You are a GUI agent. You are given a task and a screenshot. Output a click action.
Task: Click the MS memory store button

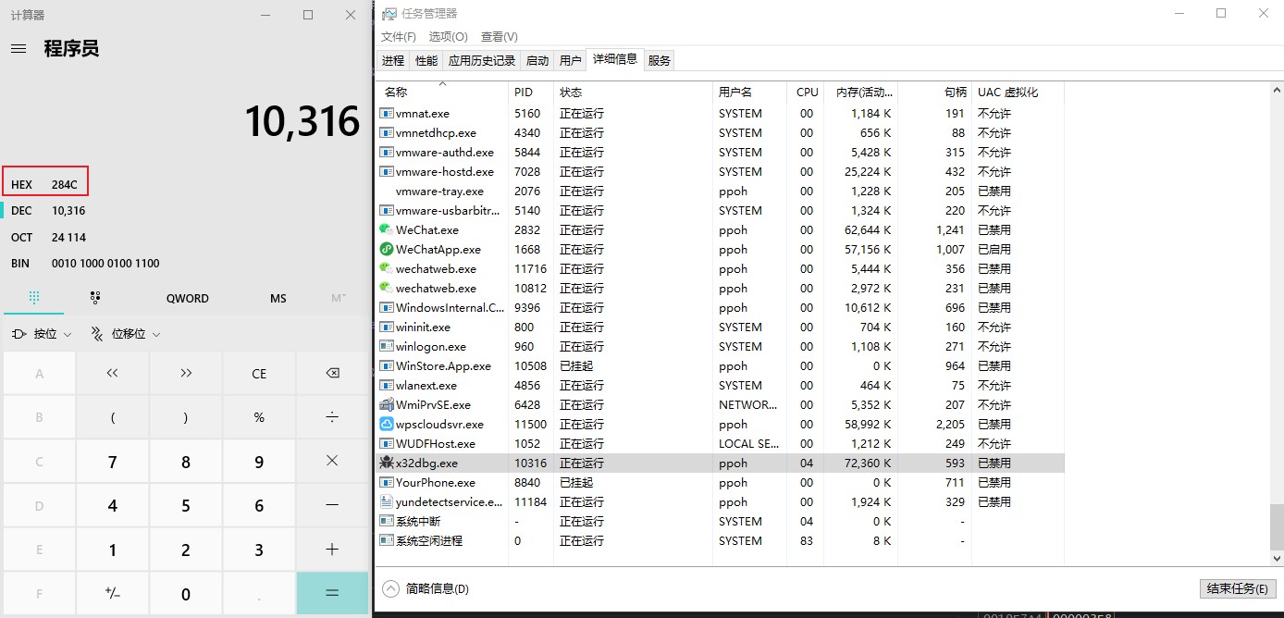[x=278, y=298]
